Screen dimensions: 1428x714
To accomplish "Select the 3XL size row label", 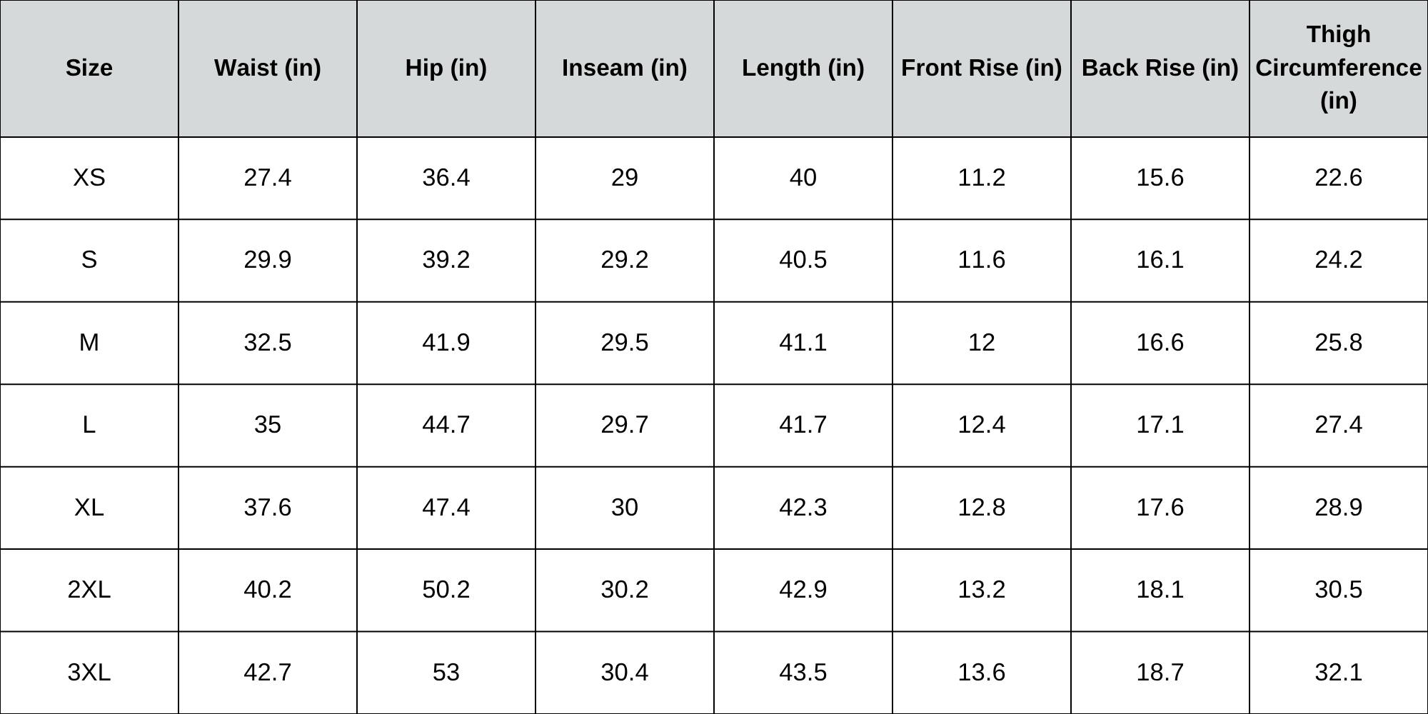I will click(89, 672).
